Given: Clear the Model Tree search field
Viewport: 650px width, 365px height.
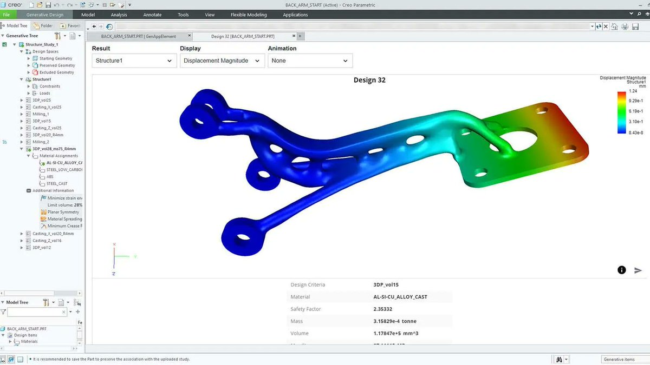Looking at the screenshot, I should point(63,312).
